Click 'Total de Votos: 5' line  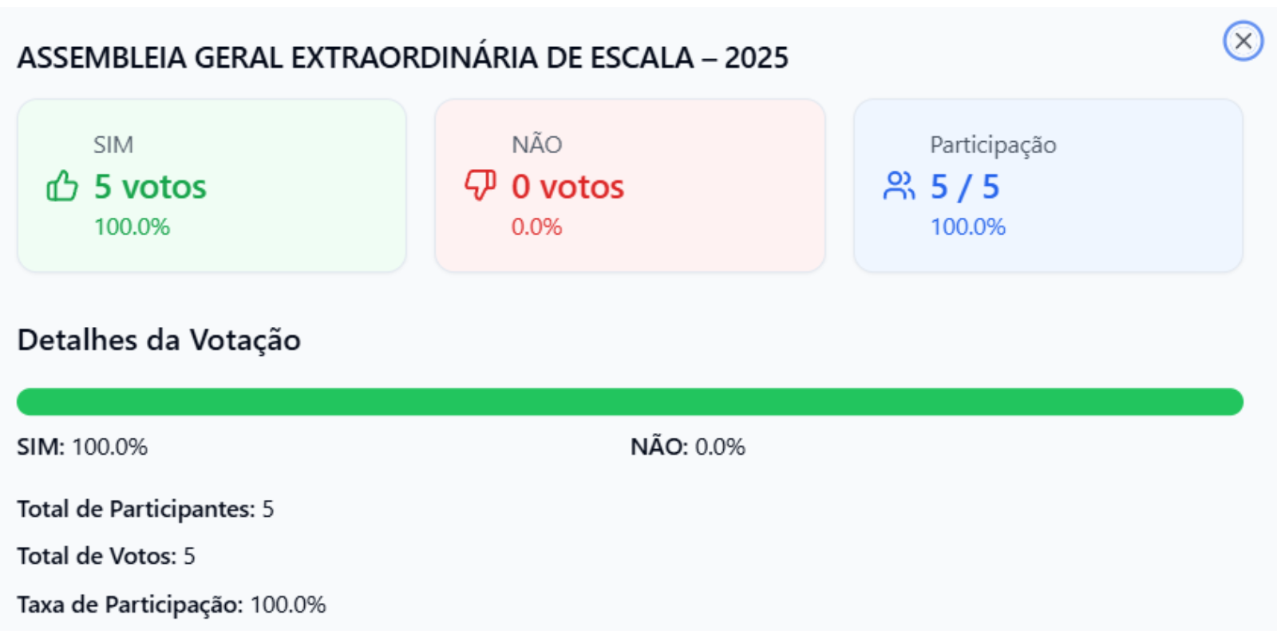(106, 556)
